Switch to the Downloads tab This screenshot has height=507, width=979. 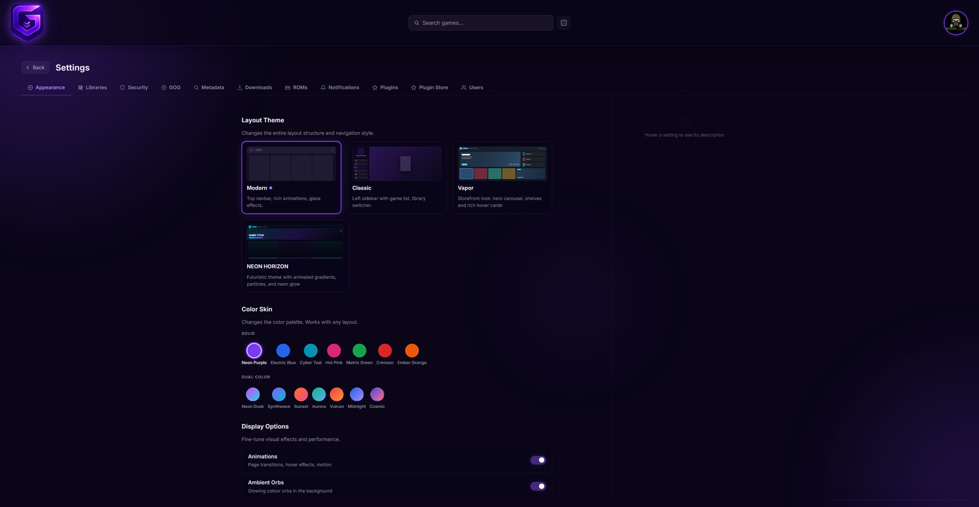tap(255, 87)
